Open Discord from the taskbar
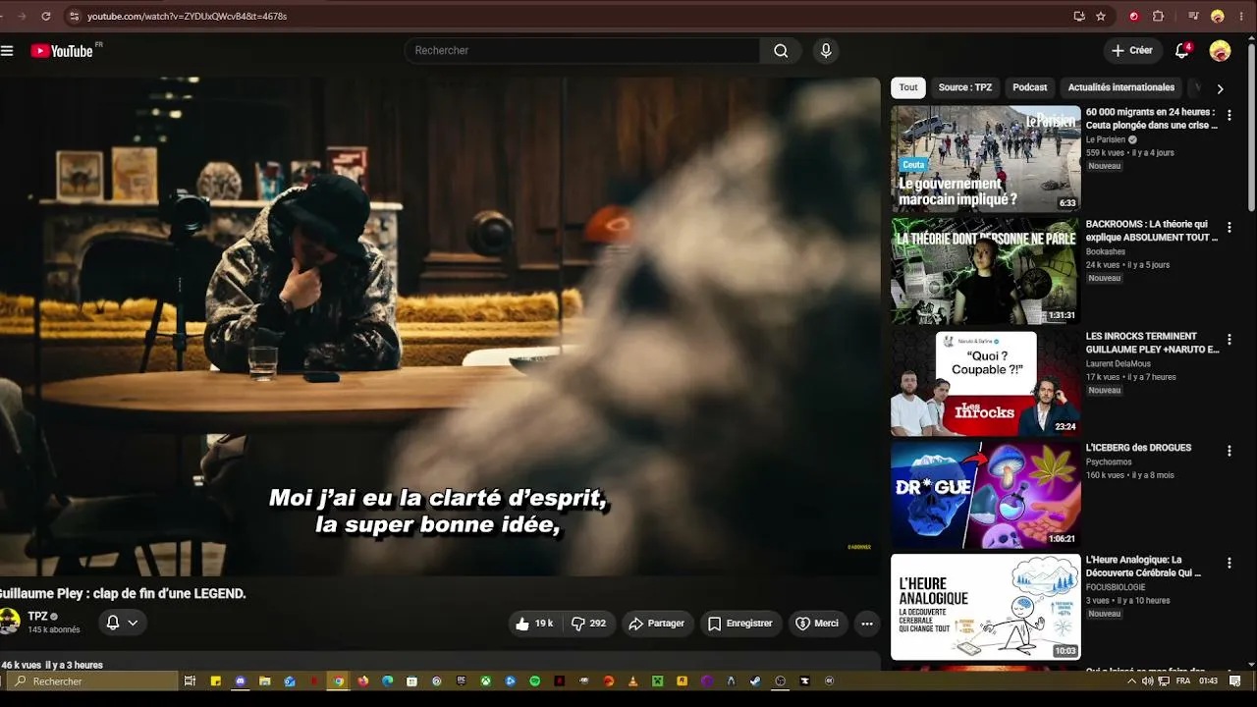The image size is (1257, 707). coord(241,680)
